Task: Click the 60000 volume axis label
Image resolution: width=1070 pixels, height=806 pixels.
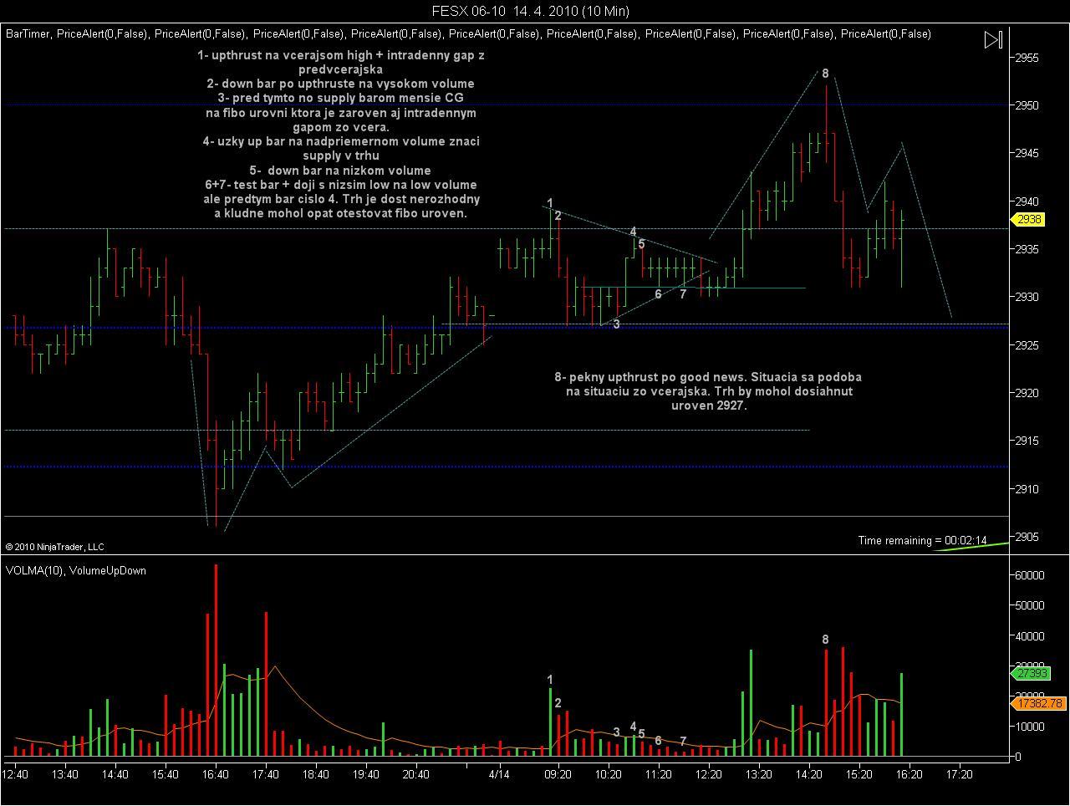Action: coord(1029,575)
